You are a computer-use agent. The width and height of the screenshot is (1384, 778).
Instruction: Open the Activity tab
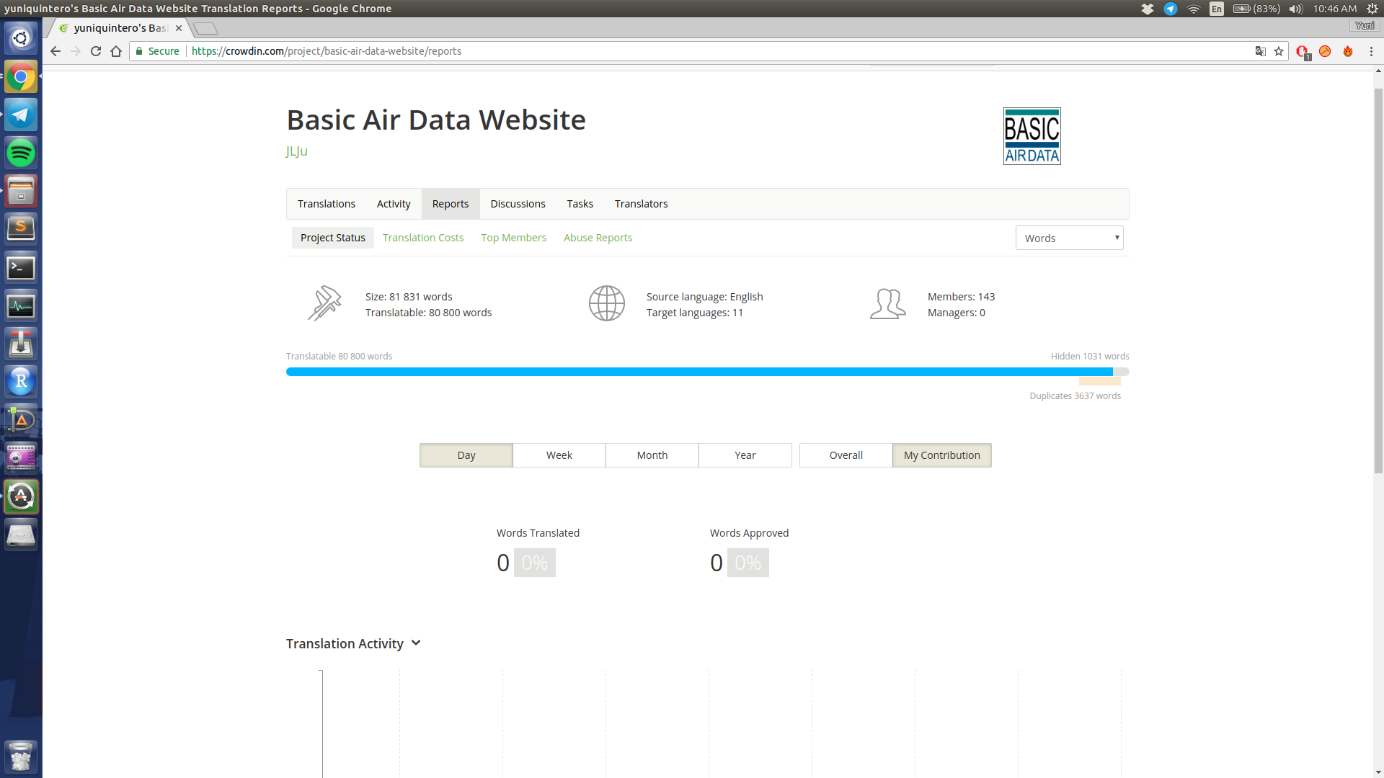pos(394,204)
